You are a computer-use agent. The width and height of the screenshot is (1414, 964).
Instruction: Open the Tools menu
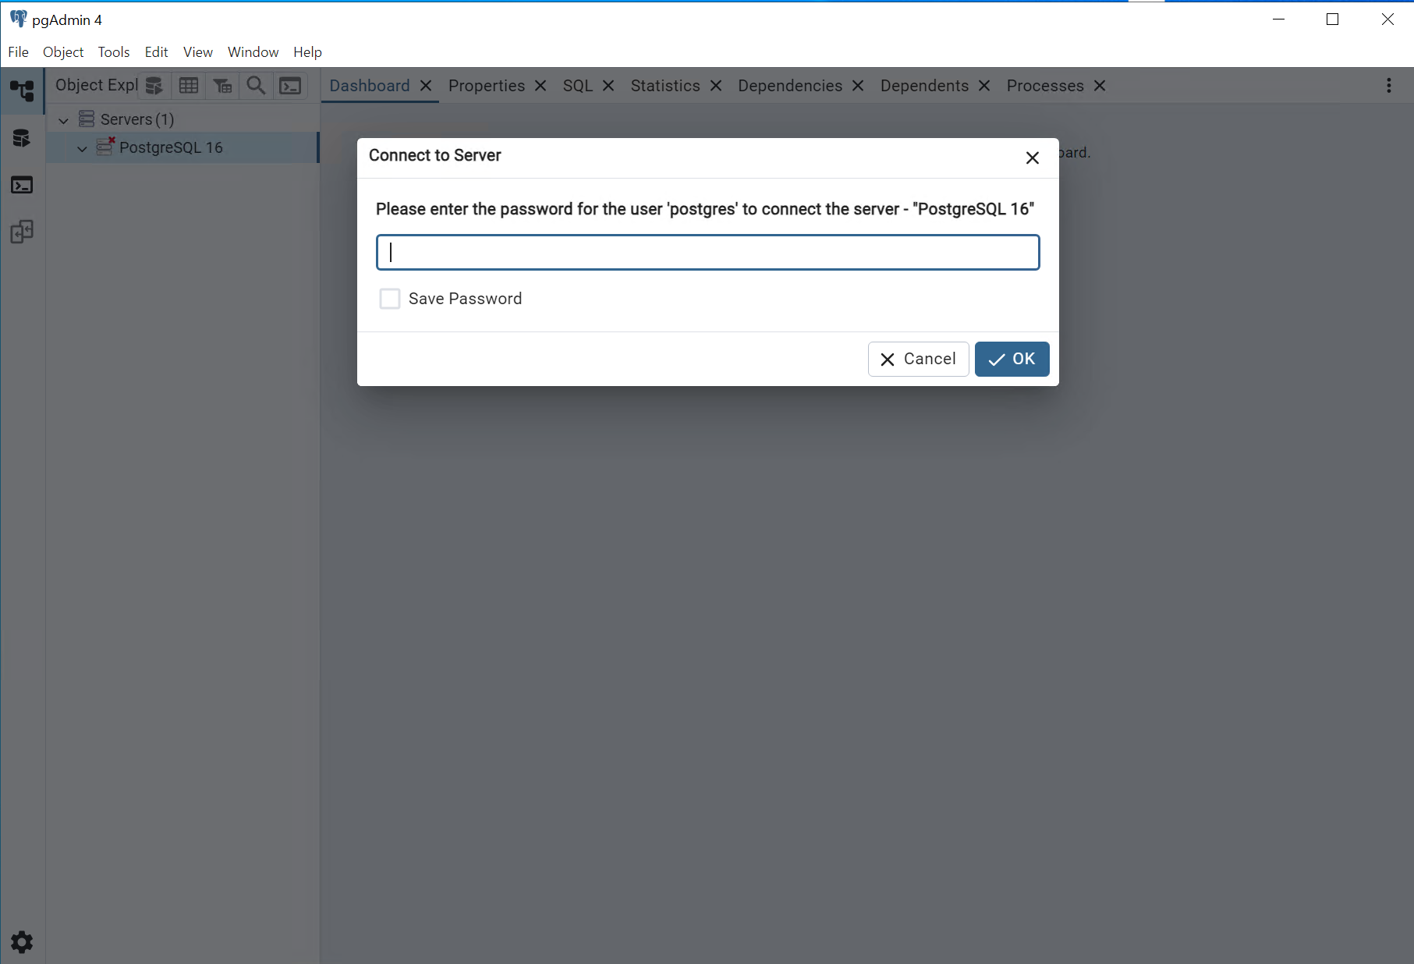tap(113, 52)
